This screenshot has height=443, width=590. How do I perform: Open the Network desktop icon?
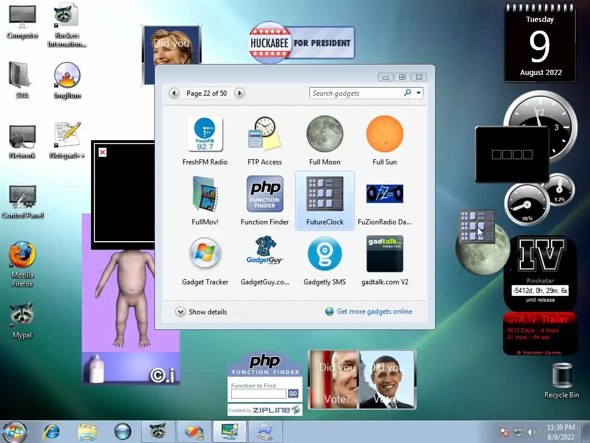(x=22, y=142)
